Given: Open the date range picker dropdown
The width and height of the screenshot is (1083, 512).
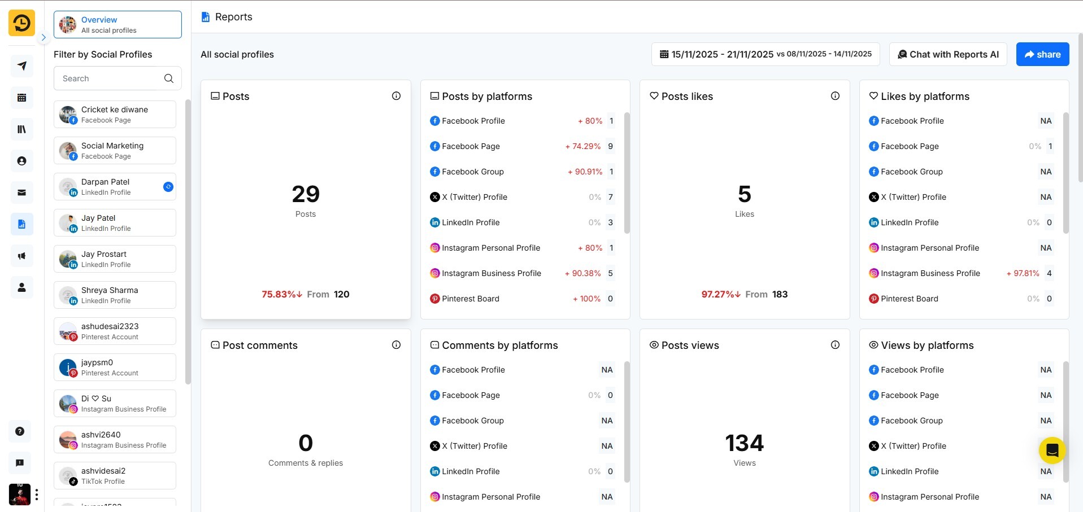Looking at the screenshot, I should point(766,54).
